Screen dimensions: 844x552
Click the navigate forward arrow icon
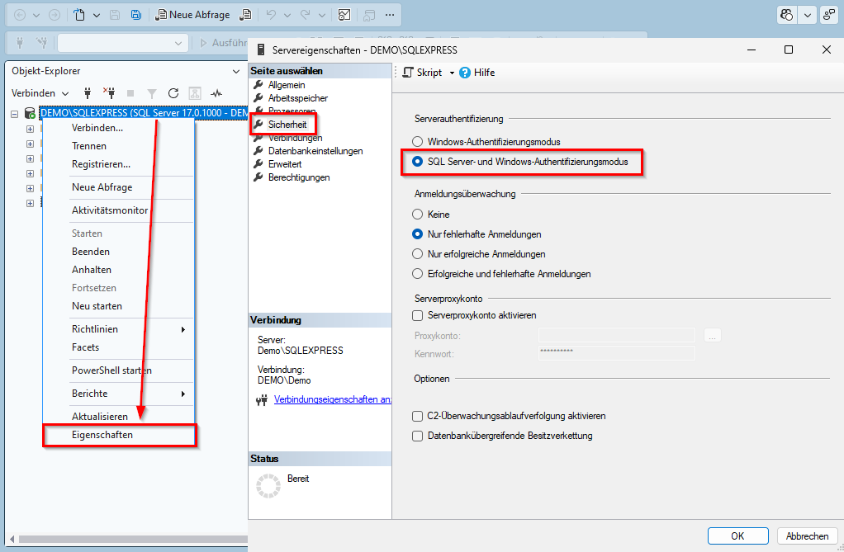pyautogui.click(x=55, y=15)
